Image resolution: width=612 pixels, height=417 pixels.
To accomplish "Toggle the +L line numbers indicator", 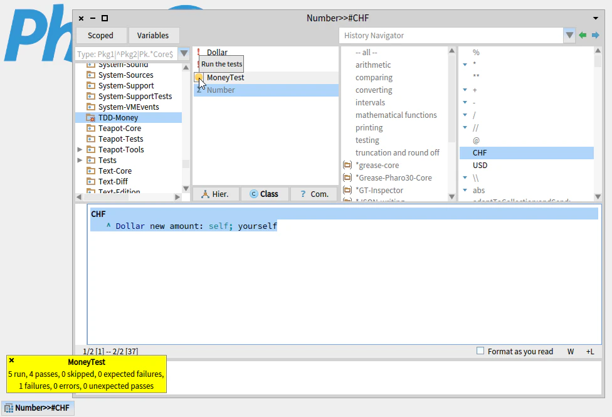I will [x=590, y=351].
